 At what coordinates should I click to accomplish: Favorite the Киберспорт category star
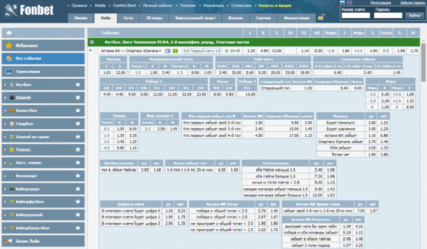[x=78, y=189]
